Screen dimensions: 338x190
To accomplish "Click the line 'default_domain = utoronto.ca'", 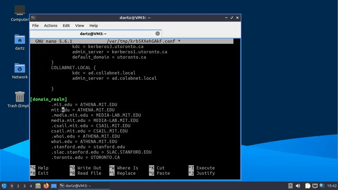I will 109,57.
